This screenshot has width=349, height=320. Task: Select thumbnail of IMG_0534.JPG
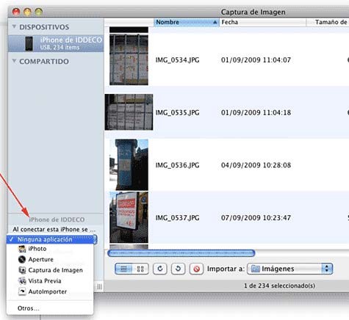tap(129, 59)
